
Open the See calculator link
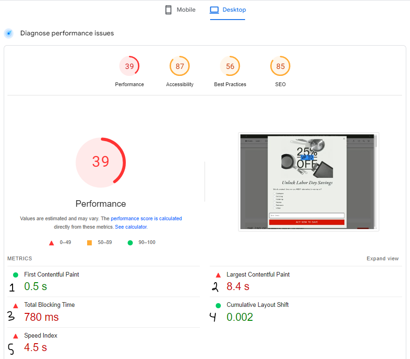(x=131, y=227)
